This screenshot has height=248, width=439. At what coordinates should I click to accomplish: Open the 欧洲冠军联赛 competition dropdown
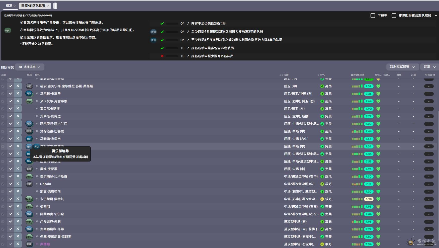pos(402,67)
